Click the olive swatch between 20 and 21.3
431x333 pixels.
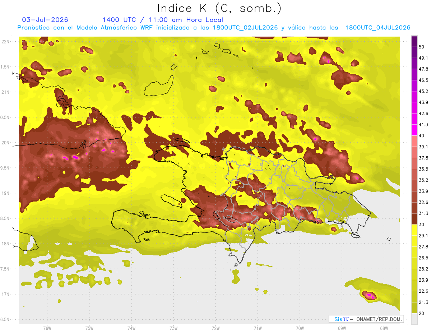click(x=414, y=308)
